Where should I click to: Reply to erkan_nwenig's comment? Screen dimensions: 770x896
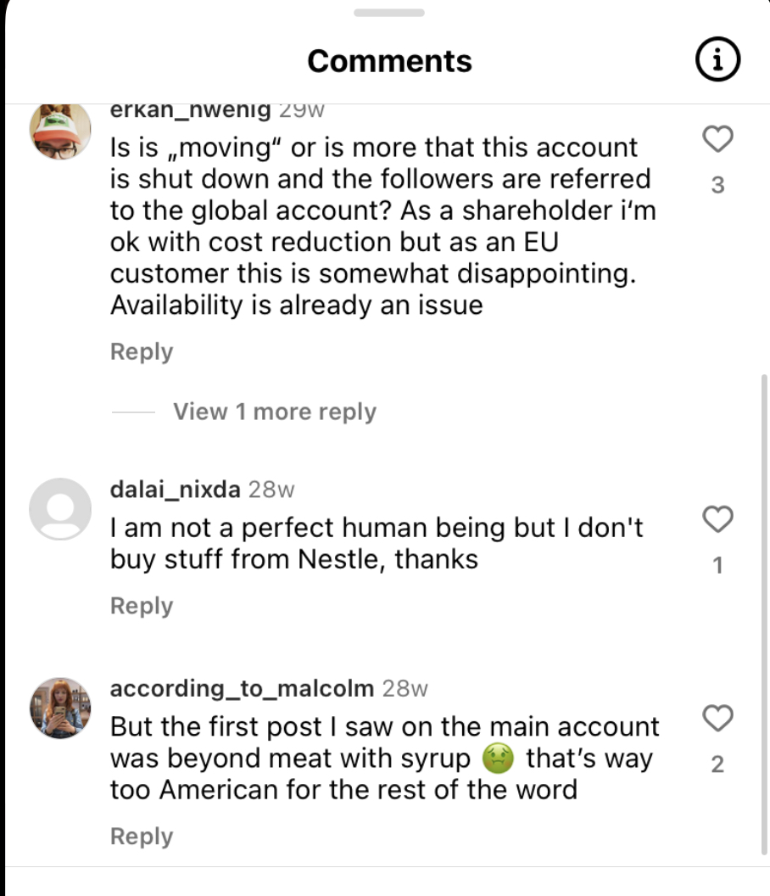(x=142, y=351)
